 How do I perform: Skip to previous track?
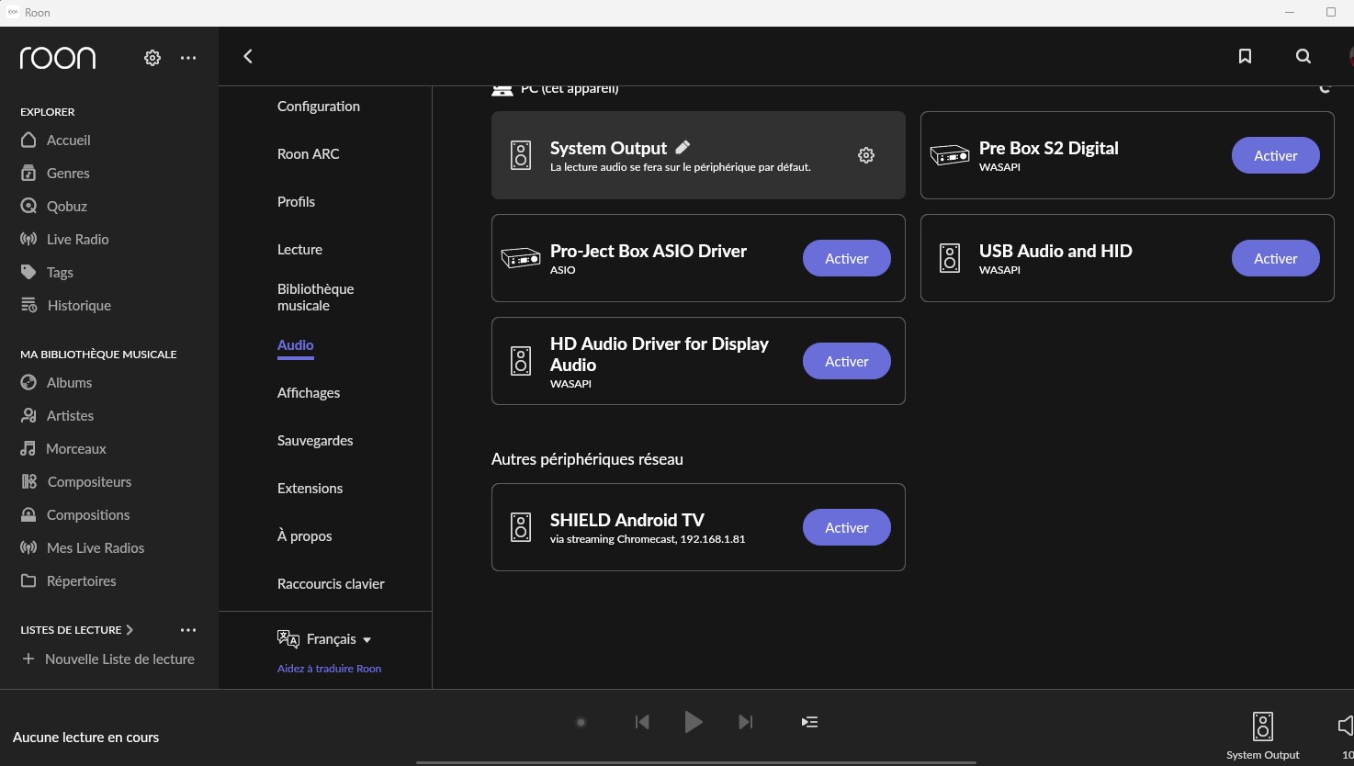(642, 722)
